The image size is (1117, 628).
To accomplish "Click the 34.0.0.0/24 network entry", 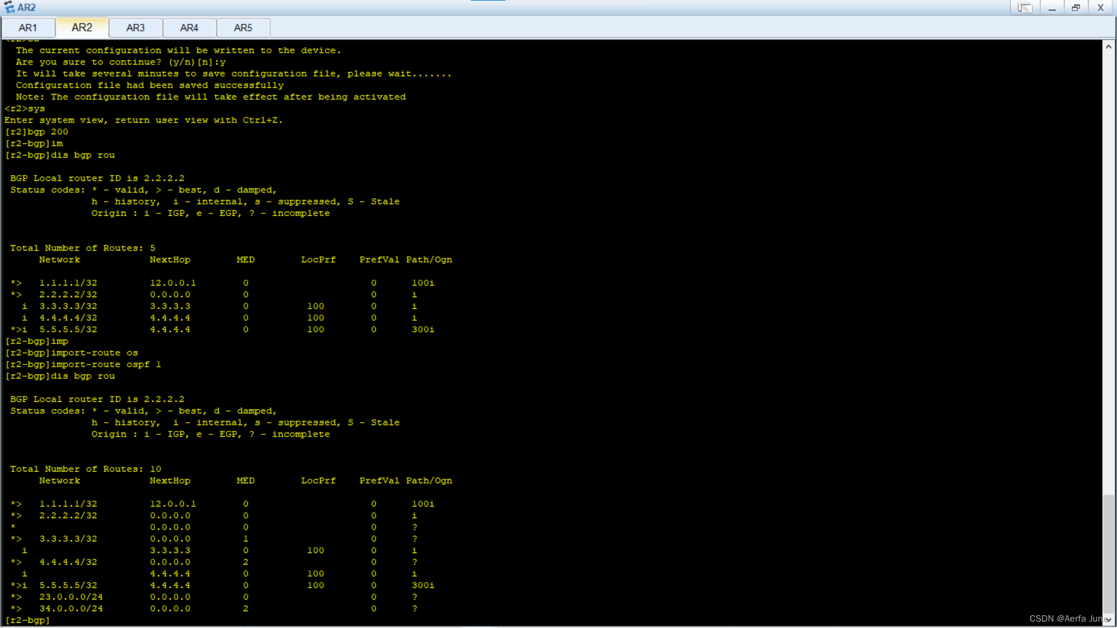I will click(71, 609).
